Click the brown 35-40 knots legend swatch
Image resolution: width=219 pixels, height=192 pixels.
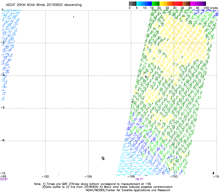[x=186, y=4]
